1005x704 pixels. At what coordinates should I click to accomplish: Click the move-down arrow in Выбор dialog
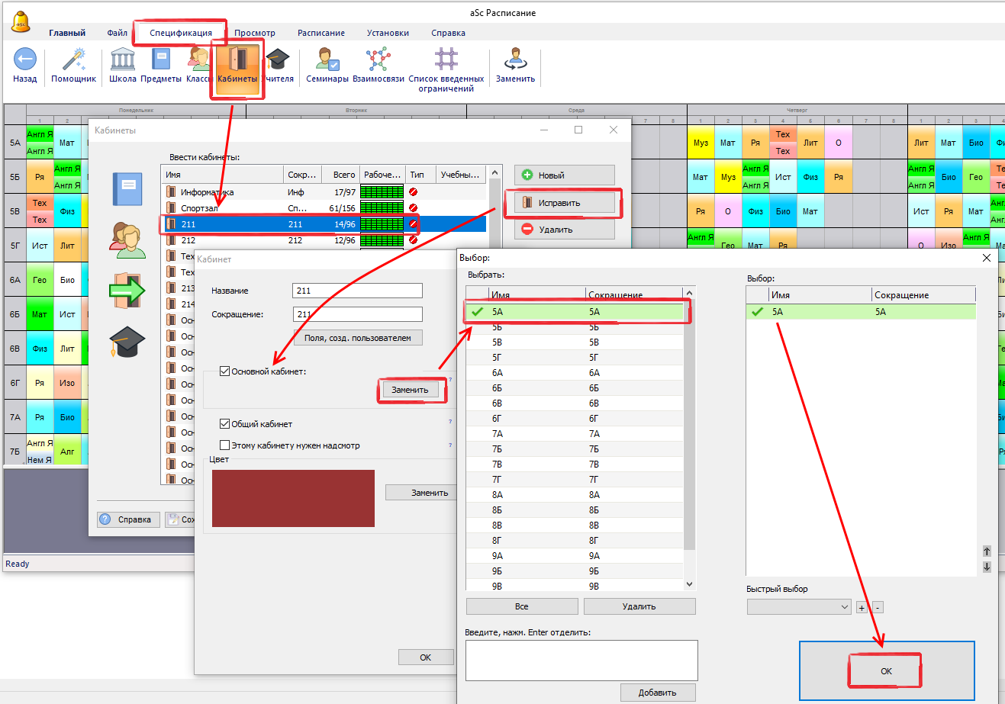pyautogui.click(x=986, y=567)
